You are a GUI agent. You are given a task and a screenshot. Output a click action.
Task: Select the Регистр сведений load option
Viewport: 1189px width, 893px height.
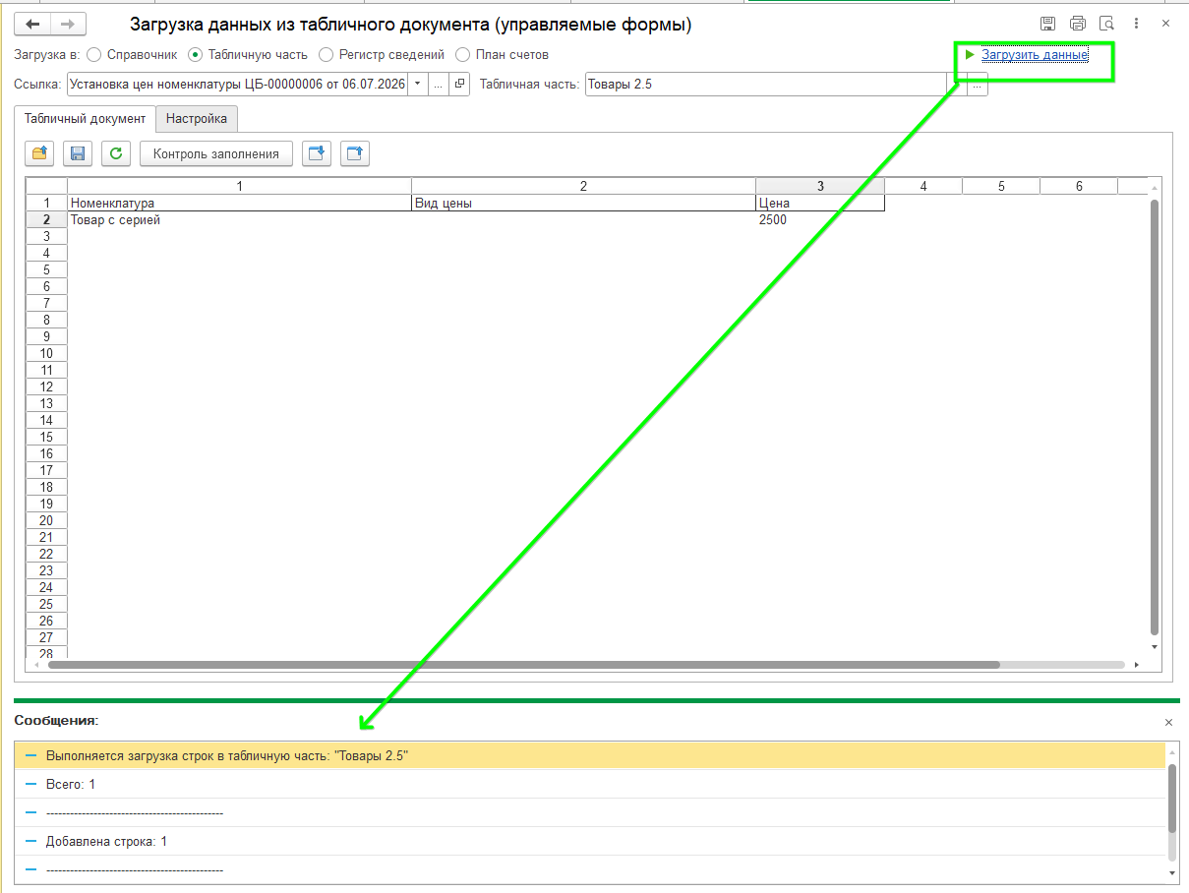click(x=382, y=55)
